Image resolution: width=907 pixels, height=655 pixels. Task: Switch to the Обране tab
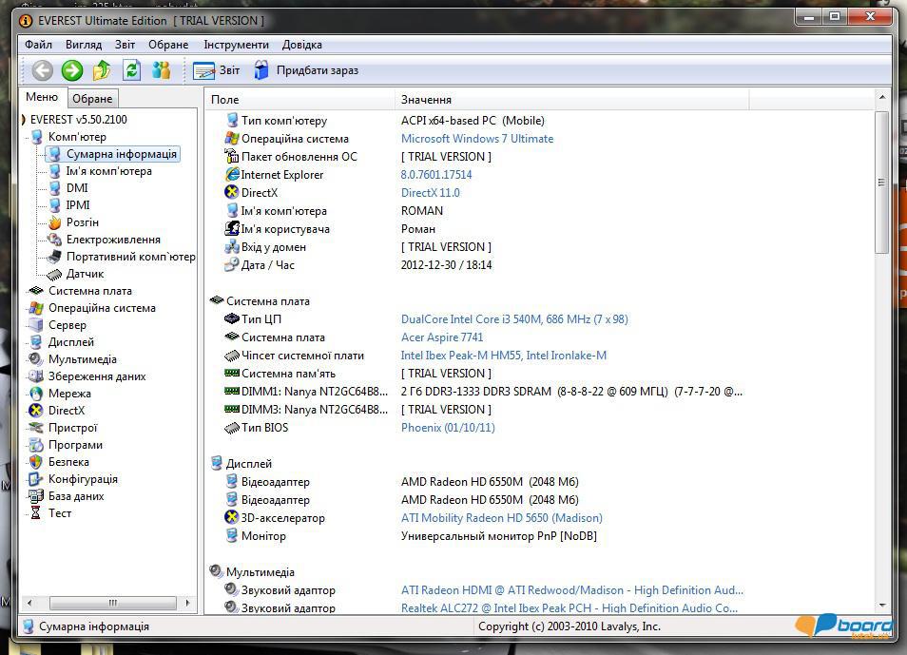click(92, 99)
